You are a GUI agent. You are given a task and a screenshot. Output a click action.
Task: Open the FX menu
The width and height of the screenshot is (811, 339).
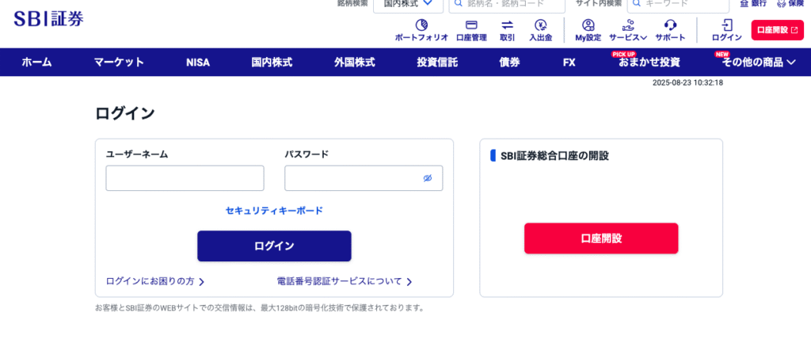569,63
